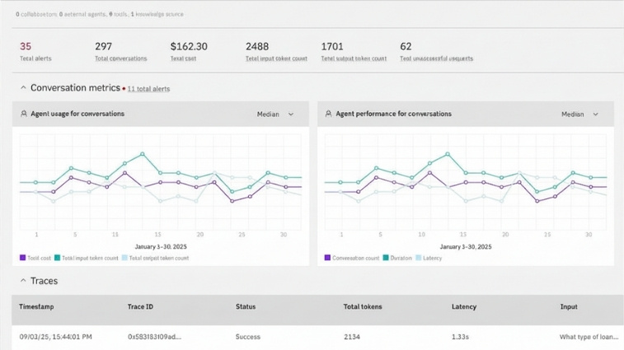The image size is (624, 350).
Task: Click the Agent performance panel person icon
Action: (329, 114)
